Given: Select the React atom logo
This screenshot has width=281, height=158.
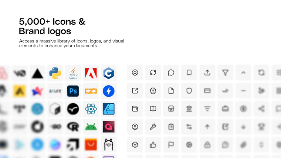Looking at the screenshot, I should 91,109.
